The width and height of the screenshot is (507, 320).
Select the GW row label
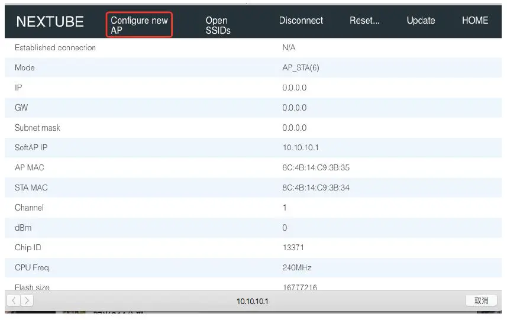[x=21, y=107]
